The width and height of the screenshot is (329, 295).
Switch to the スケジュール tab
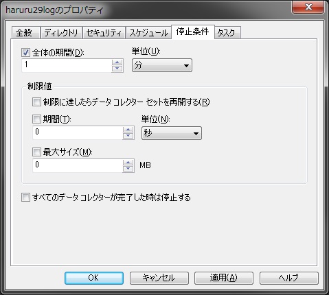tap(148, 33)
